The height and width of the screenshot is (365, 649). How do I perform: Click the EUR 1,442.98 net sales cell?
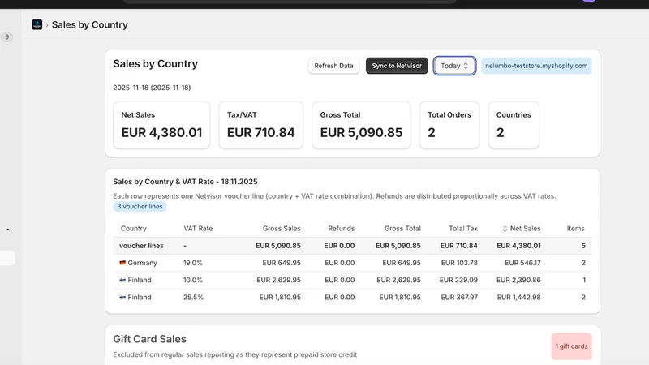[x=518, y=297]
